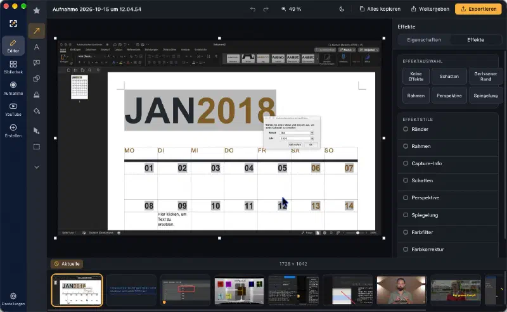Screen dimensions: 507x312
Task: Open Monat dropdown in calendar dialog
Action: click(x=312, y=133)
